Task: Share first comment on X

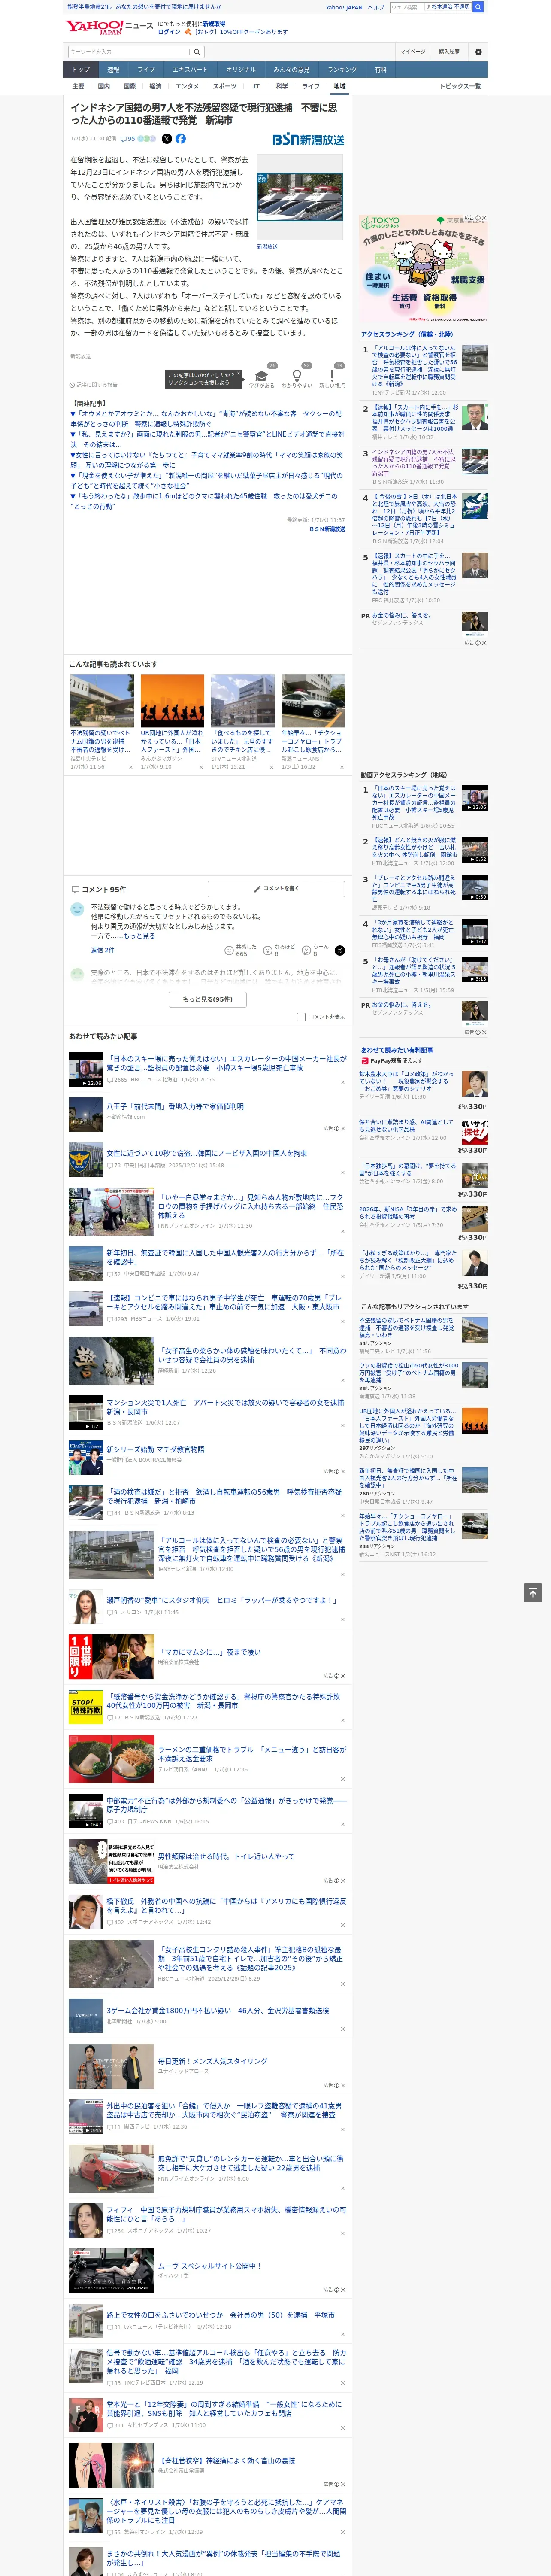Action: point(340,950)
